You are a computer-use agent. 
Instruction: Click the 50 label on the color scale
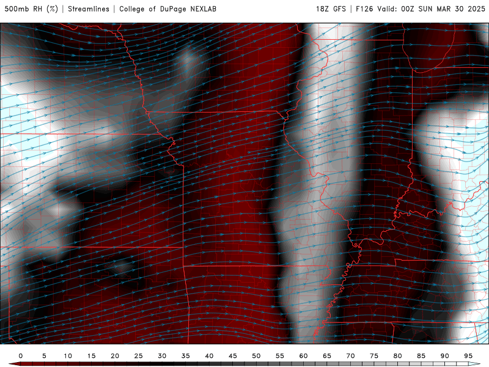point(256,356)
